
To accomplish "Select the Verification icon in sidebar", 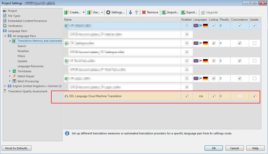I will pos(5,26).
